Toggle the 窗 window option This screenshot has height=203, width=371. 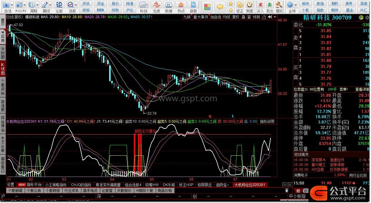[249, 17]
